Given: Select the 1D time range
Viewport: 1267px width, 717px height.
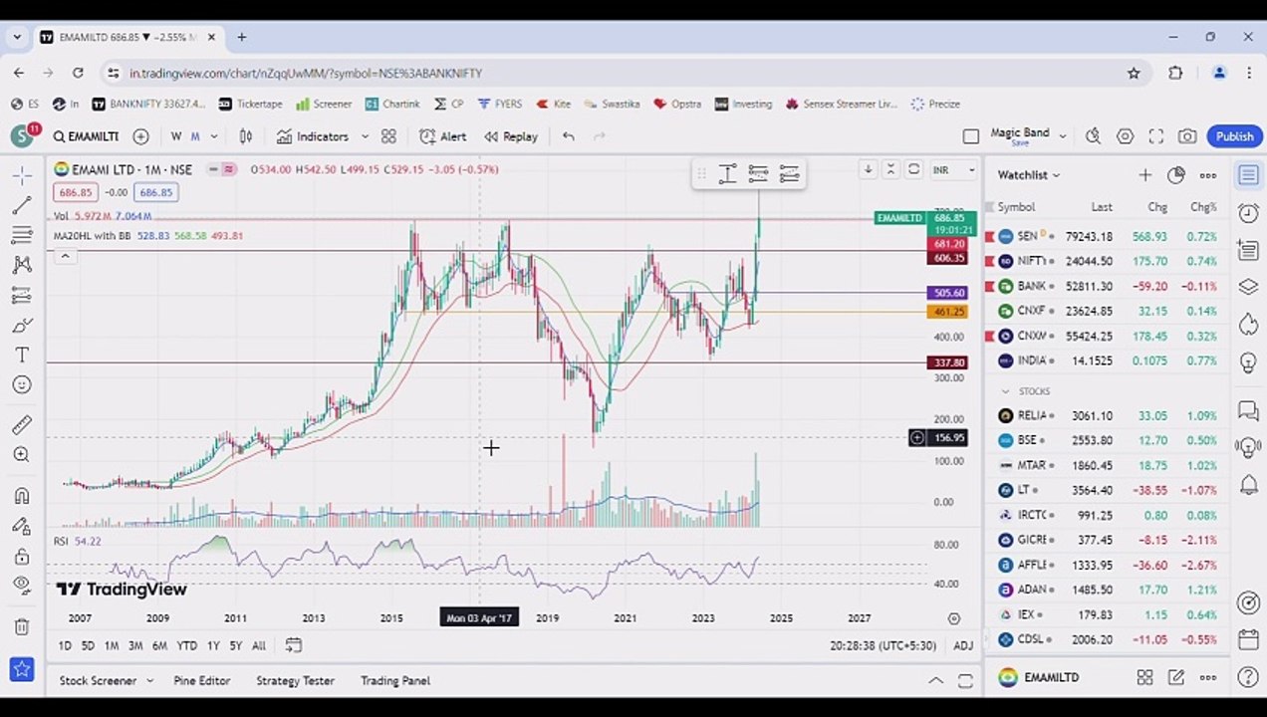Looking at the screenshot, I should (x=65, y=646).
